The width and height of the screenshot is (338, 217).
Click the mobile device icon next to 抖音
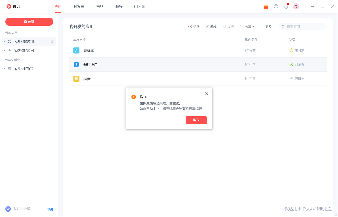[94, 79]
